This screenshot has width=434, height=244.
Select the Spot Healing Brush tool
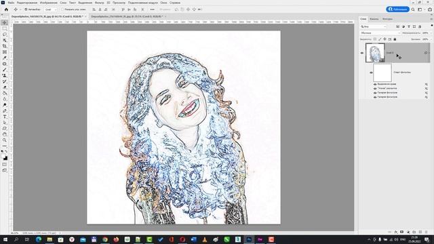pos(5,64)
